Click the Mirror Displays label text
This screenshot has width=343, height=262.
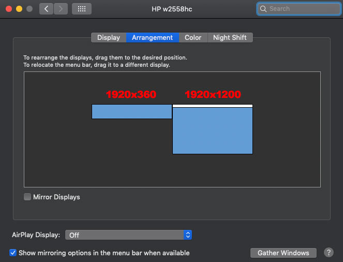[x=56, y=197]
